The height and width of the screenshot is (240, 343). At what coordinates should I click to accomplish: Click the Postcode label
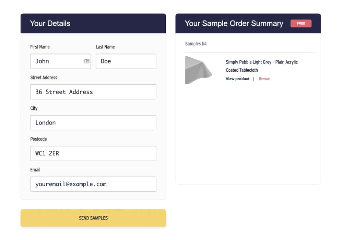(x=38, y=139)
